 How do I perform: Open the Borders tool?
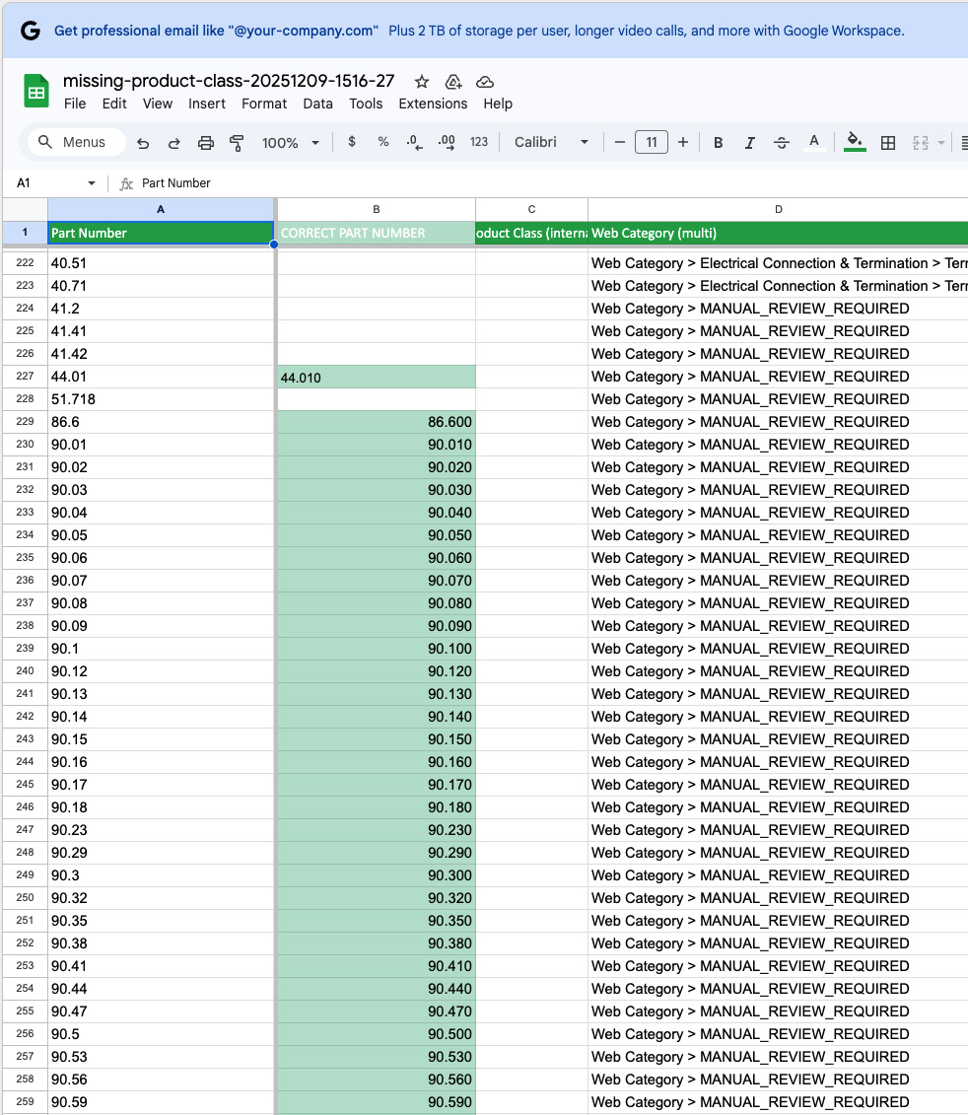(x=888, y=143)
